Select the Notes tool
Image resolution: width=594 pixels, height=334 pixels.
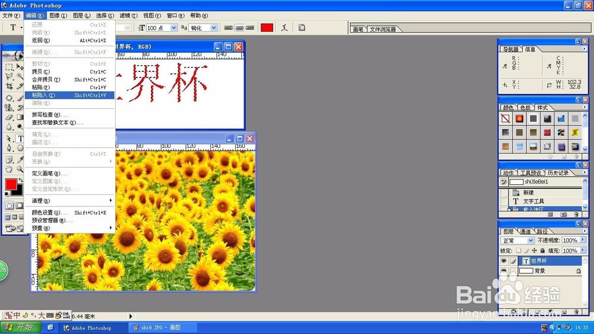9,159
